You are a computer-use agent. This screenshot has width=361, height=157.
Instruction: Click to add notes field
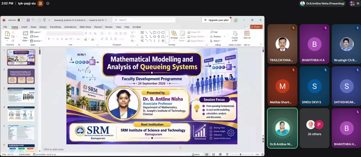[54, 149]
